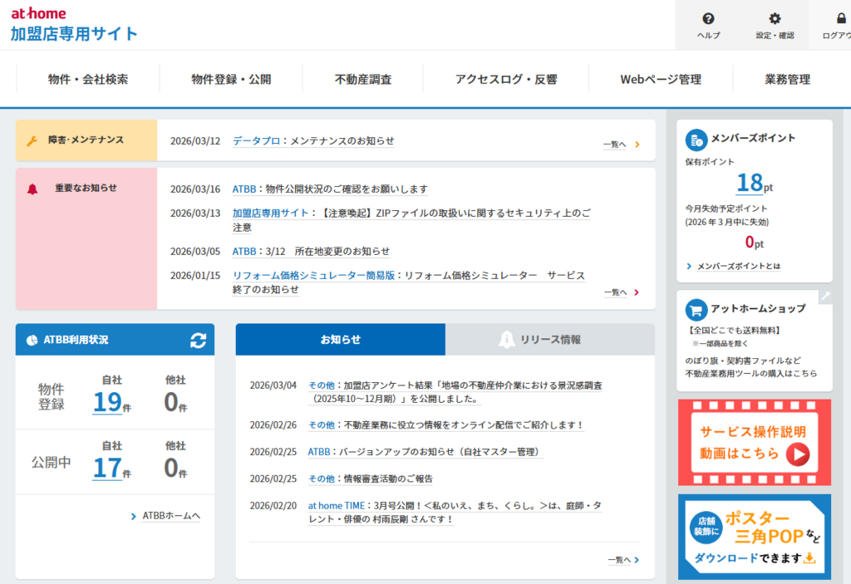The height and width of the screenshot is (584, 851).
Task: Expand the important notices list (一覧へ)
Action: pos(621,292)
